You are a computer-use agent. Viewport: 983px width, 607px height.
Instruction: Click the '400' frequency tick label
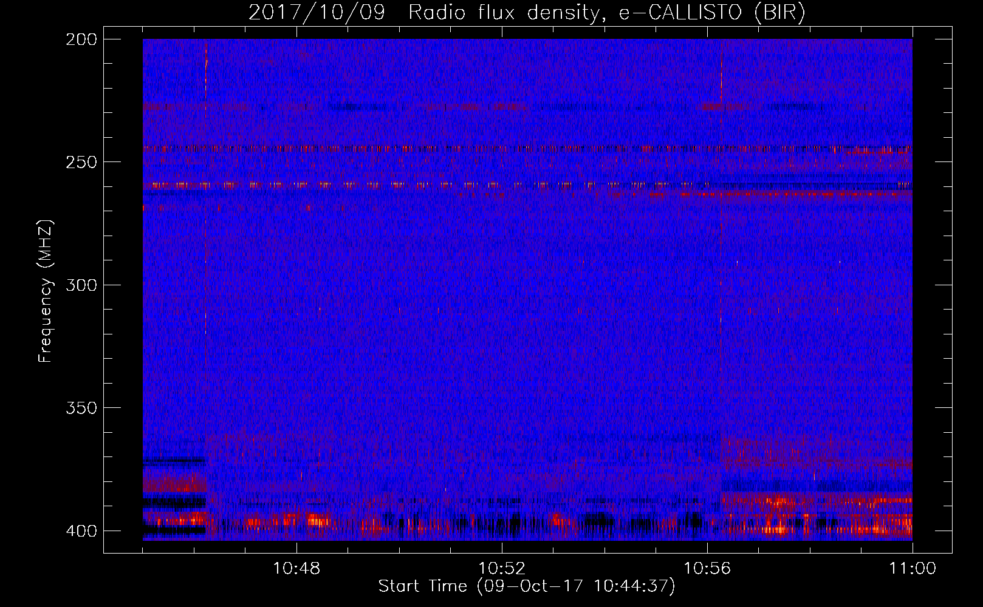(81, 531)
